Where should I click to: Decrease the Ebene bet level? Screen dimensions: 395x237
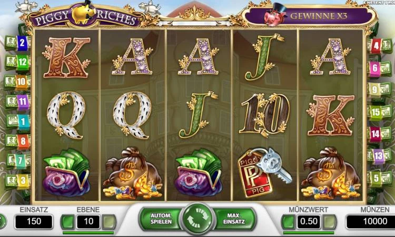click(68, 222)
